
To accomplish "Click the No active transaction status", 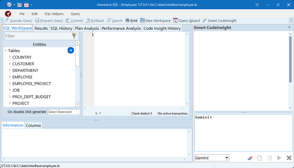I will click(173, 113).
